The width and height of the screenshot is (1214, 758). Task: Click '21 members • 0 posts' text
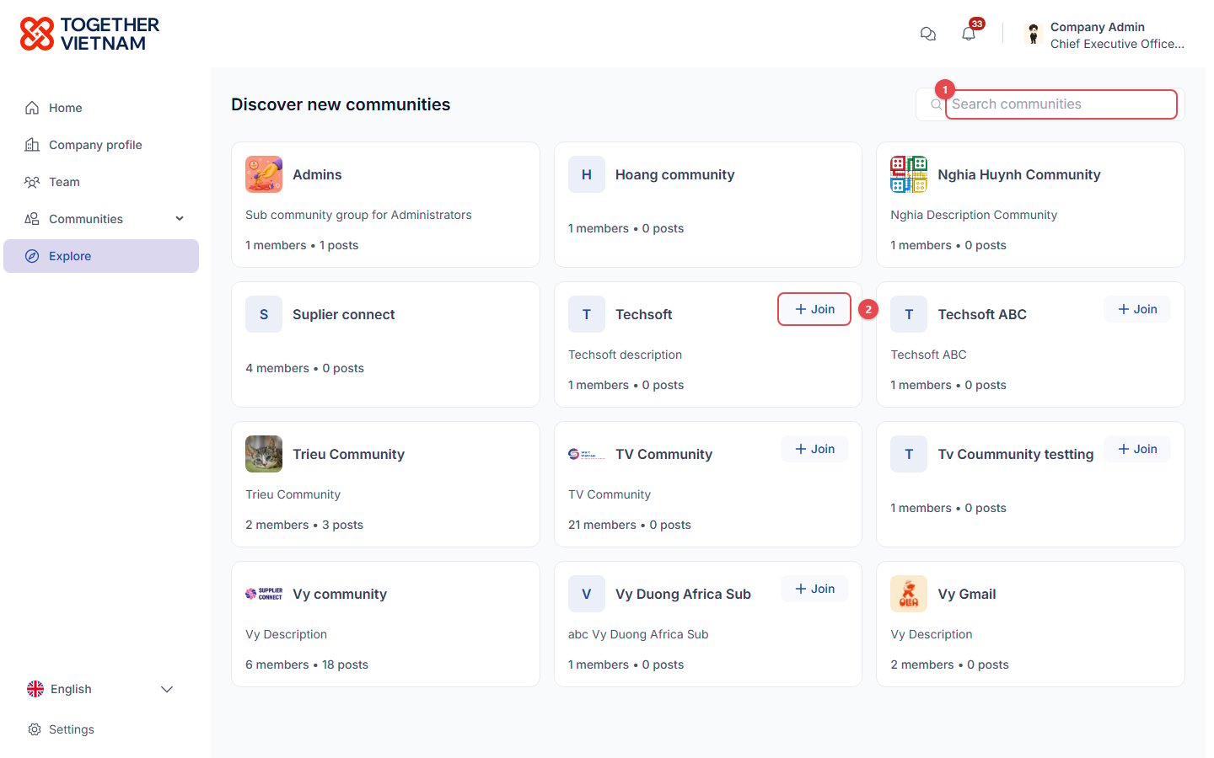[x=630, y=525]
